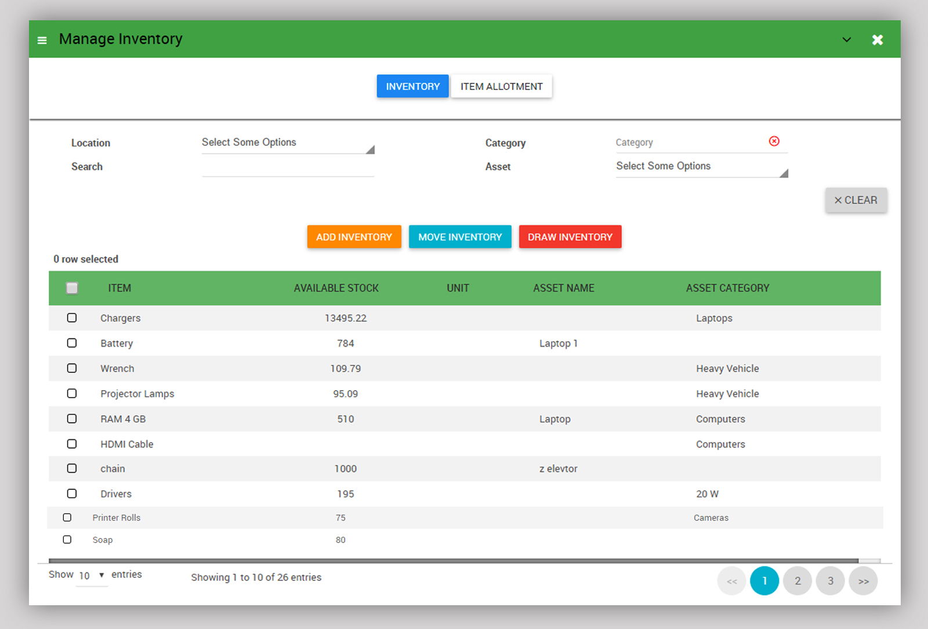Click the horizontal scrollbar under the table
The width and height of the screenshot is (928, 629).
point(454,561)
